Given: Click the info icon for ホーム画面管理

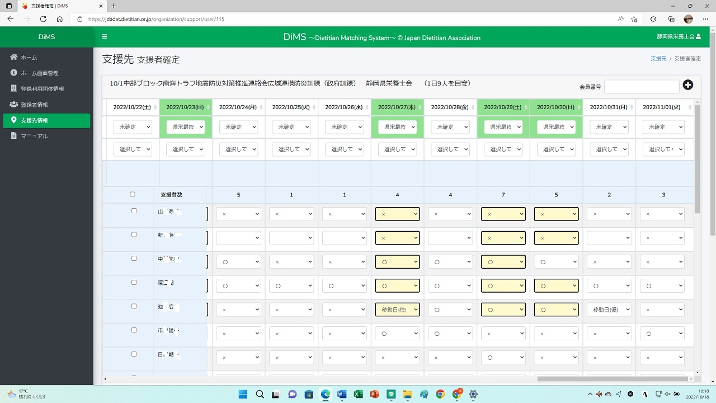Looking at the screenshot, I should [x=14, y=73].
